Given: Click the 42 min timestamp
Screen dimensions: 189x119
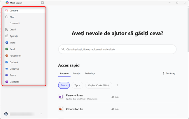Looking at the screenshot, I should [x=115, y=97].
